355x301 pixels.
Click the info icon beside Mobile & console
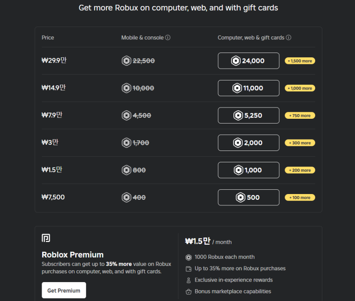(168, 37)
